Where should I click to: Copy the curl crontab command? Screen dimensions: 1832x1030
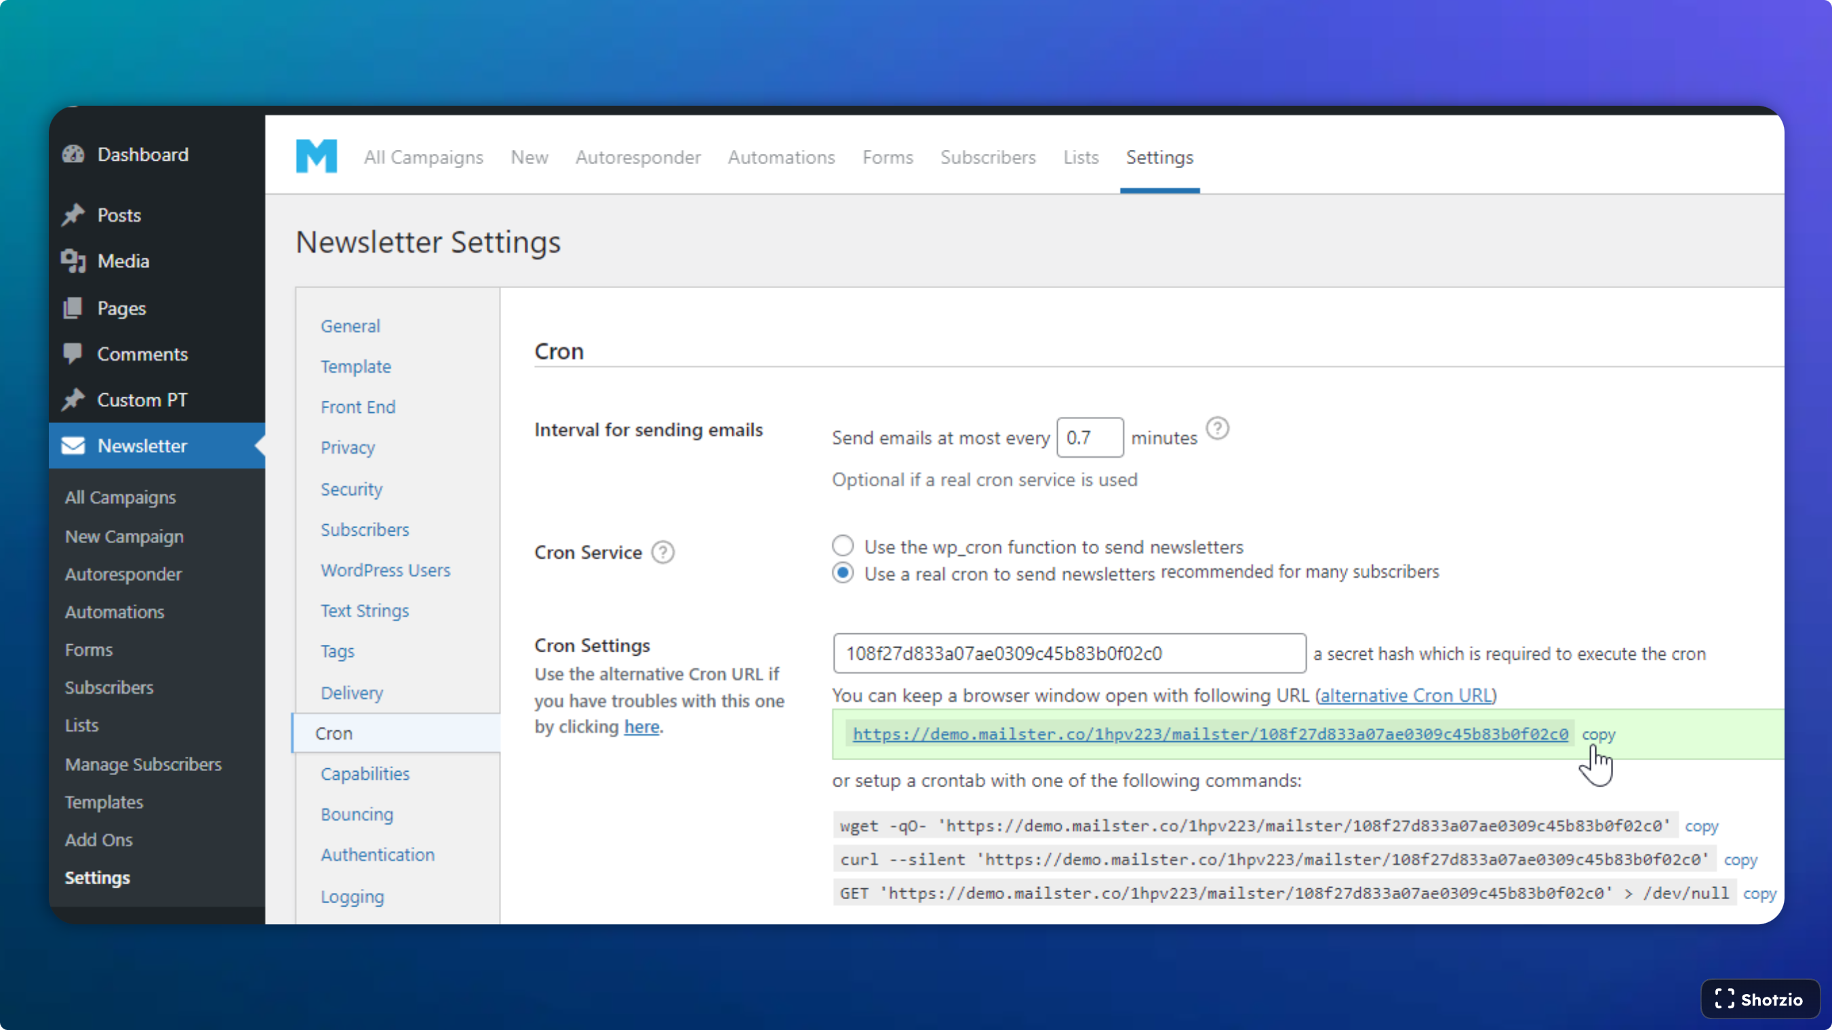point(1740,860)
